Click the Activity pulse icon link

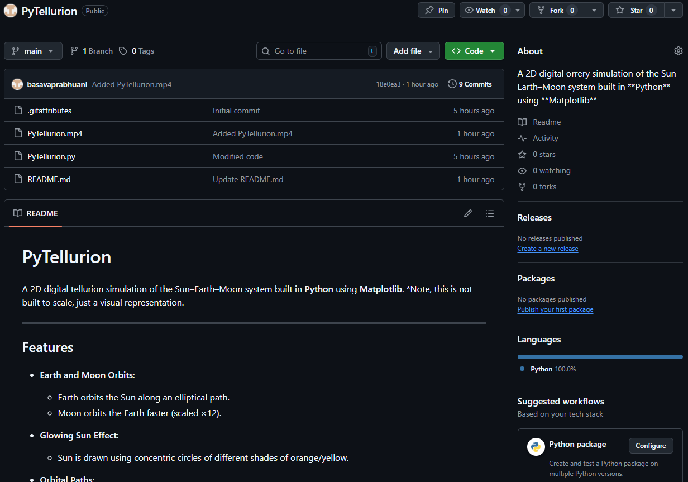click(x=522, y=138)
